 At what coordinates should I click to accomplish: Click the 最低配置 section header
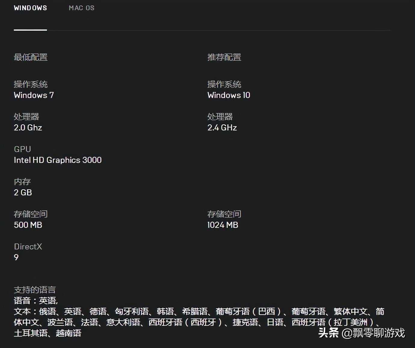tap(31, 57)
